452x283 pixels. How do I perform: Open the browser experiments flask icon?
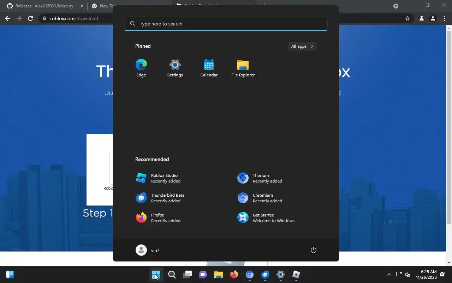click(421, 18)
